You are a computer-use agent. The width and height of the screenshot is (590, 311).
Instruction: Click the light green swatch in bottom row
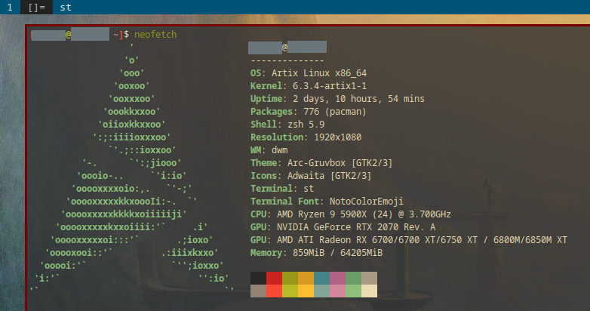point(353,291)
